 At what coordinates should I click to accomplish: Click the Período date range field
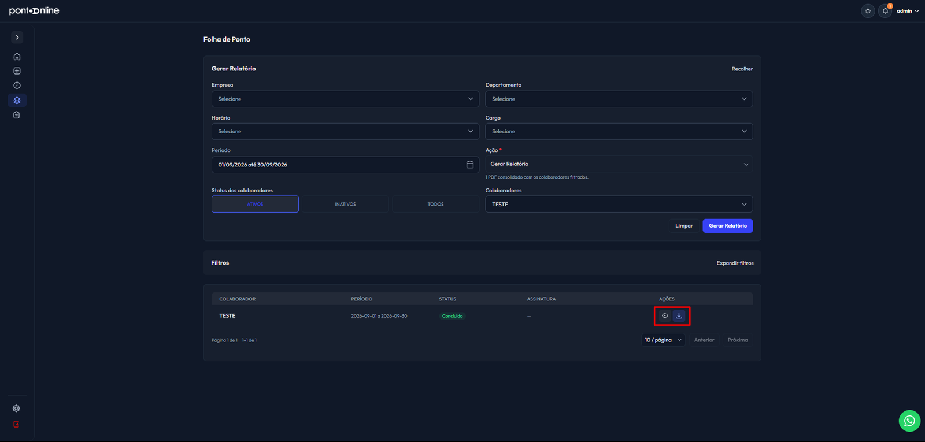point(345,165)
